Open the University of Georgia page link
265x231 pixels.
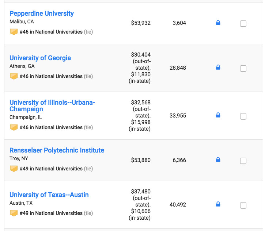tap(40, 58)
